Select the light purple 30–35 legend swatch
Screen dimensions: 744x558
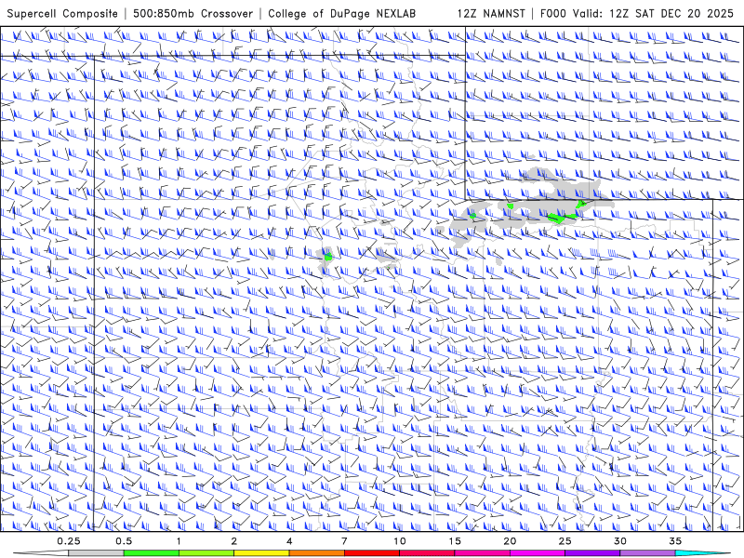[647, 553]
